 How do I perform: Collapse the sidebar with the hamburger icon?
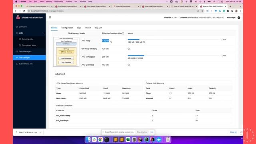pos(50,17)
